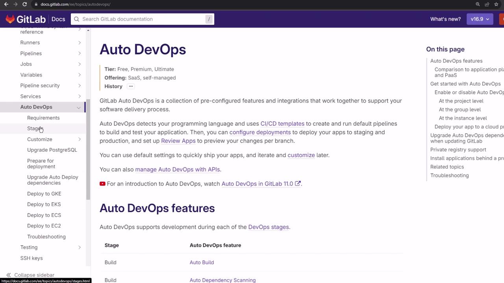Image resolution: width=504 pixels, height=283 pixels.
Task: Follow the Review Apps link
Action: pos(178,141)
